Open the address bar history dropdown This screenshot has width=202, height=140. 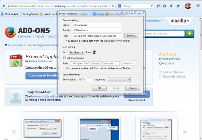110,6
